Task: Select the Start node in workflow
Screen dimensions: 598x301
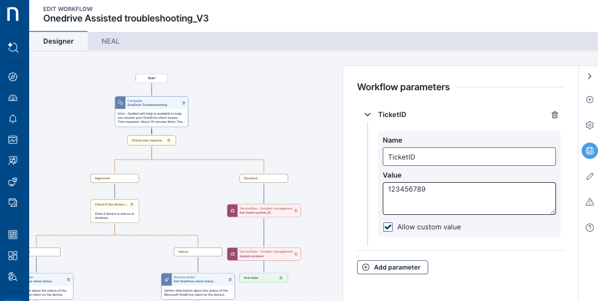Action: (x=152, y=78)
